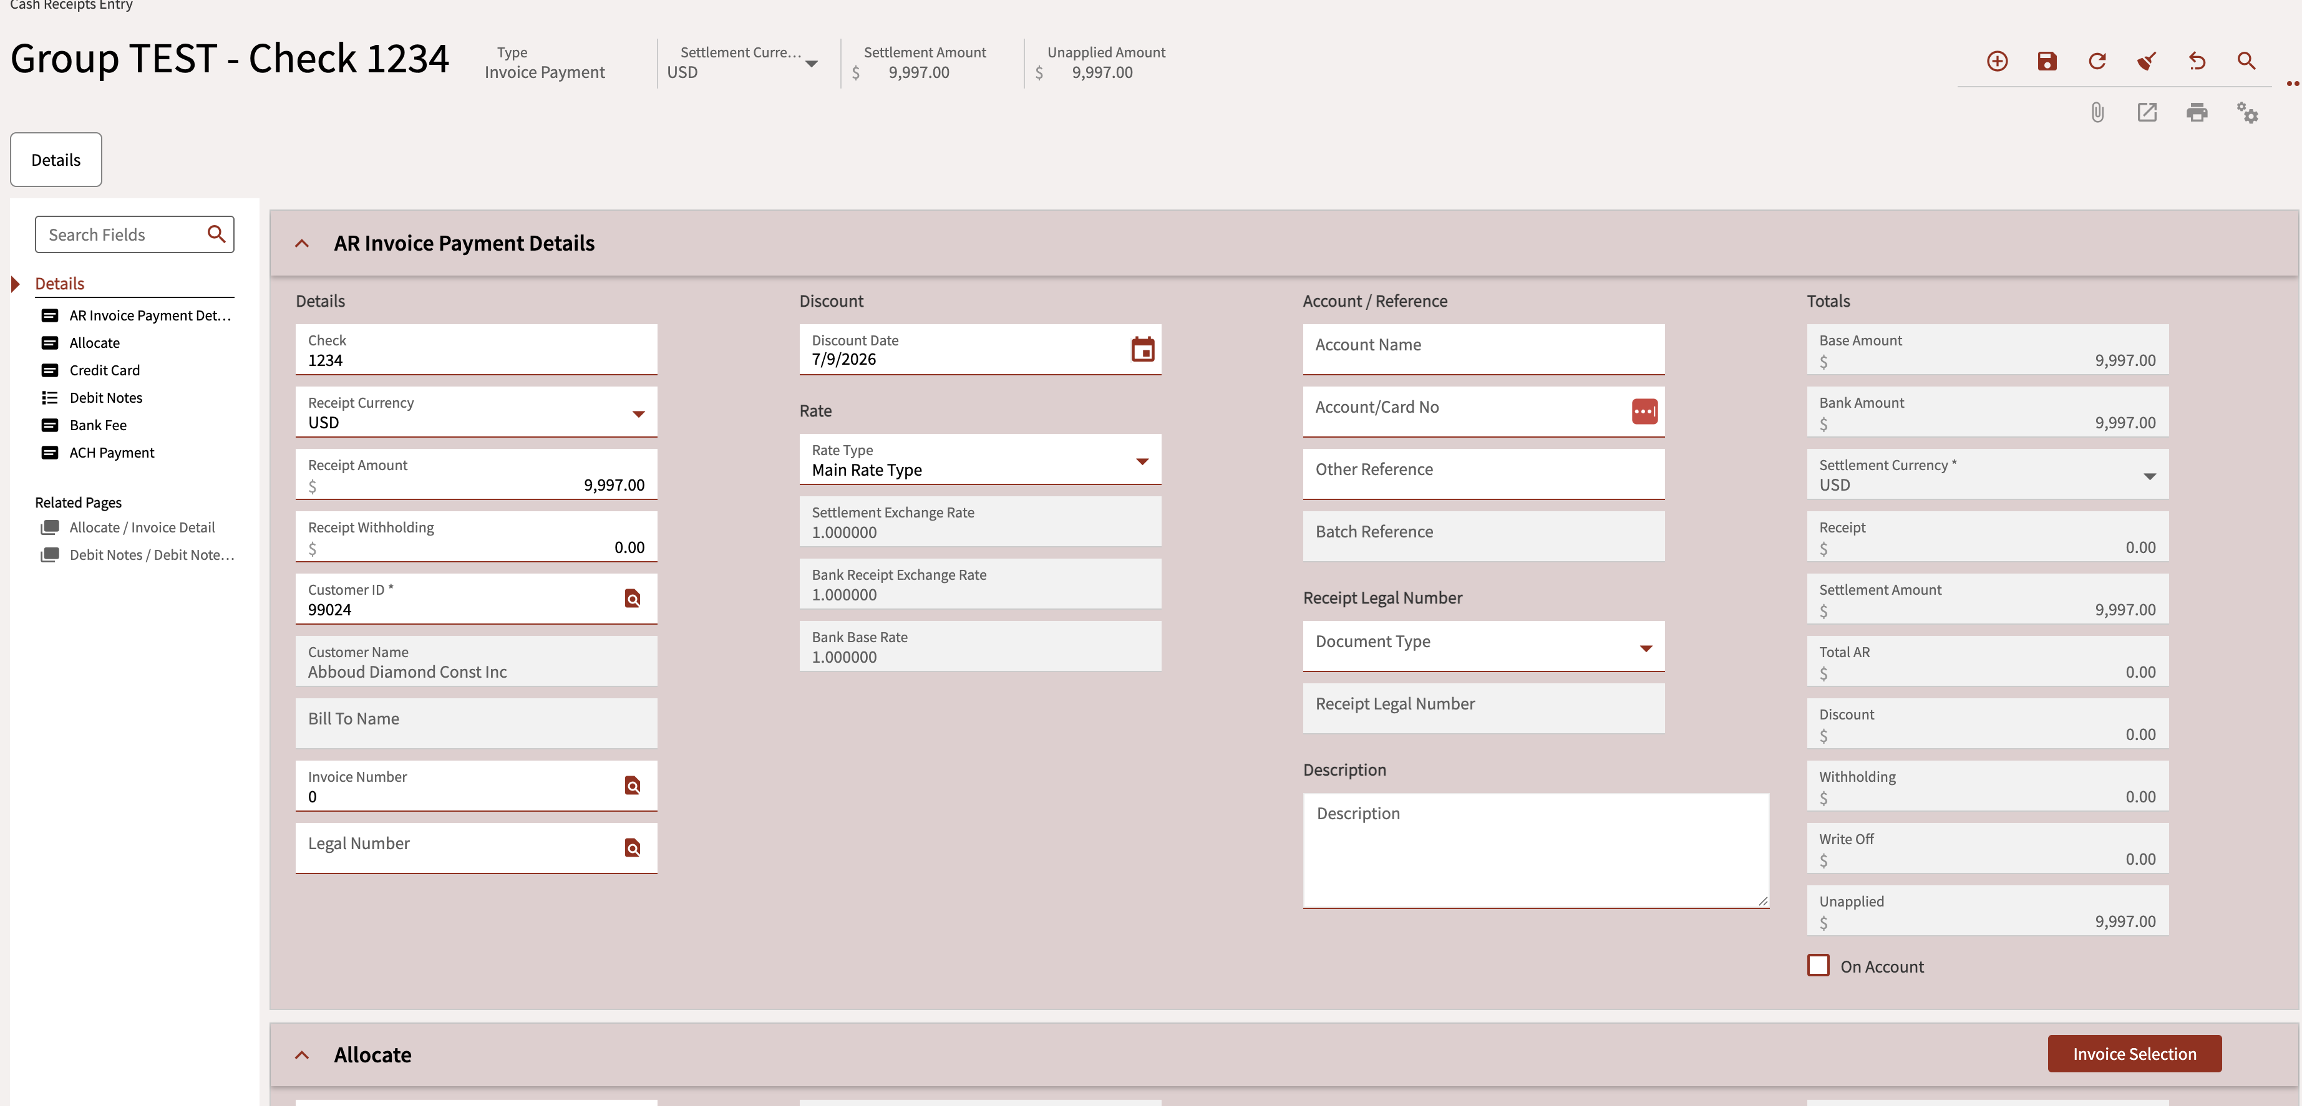2302x1106 pixels.
Task: Click the Receipt Amount field
Action: (x=476, y=474)
